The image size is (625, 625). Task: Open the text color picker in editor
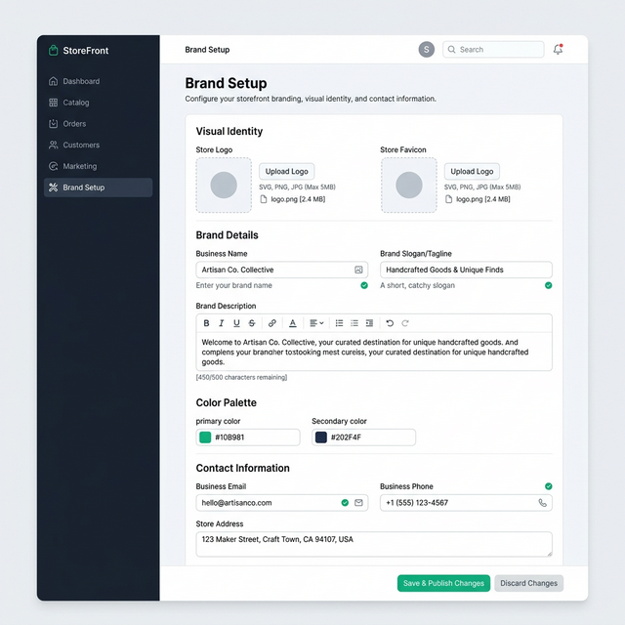[x=293, y=323]
